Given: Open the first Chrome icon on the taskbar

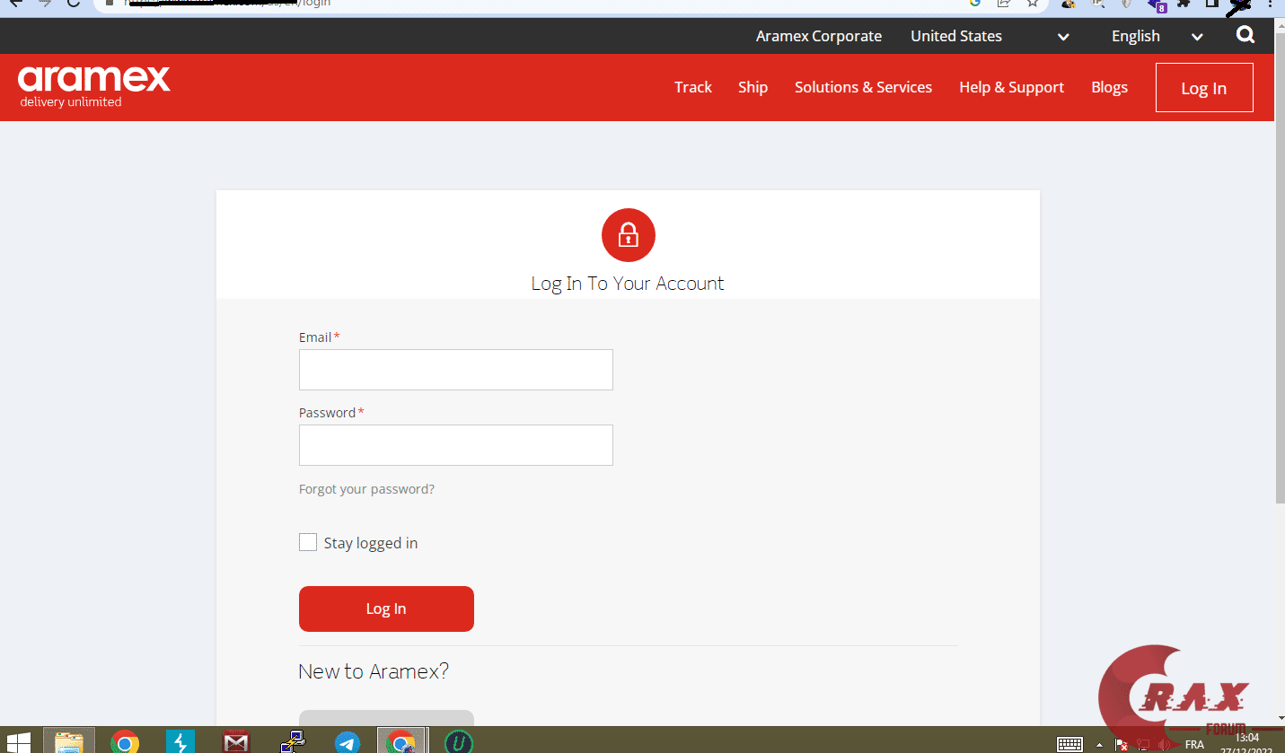Looking at the screenshot, I should (x=125, y=742).
